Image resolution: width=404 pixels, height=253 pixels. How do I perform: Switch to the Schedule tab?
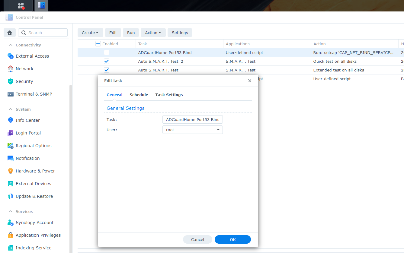(x=139, y=95)
